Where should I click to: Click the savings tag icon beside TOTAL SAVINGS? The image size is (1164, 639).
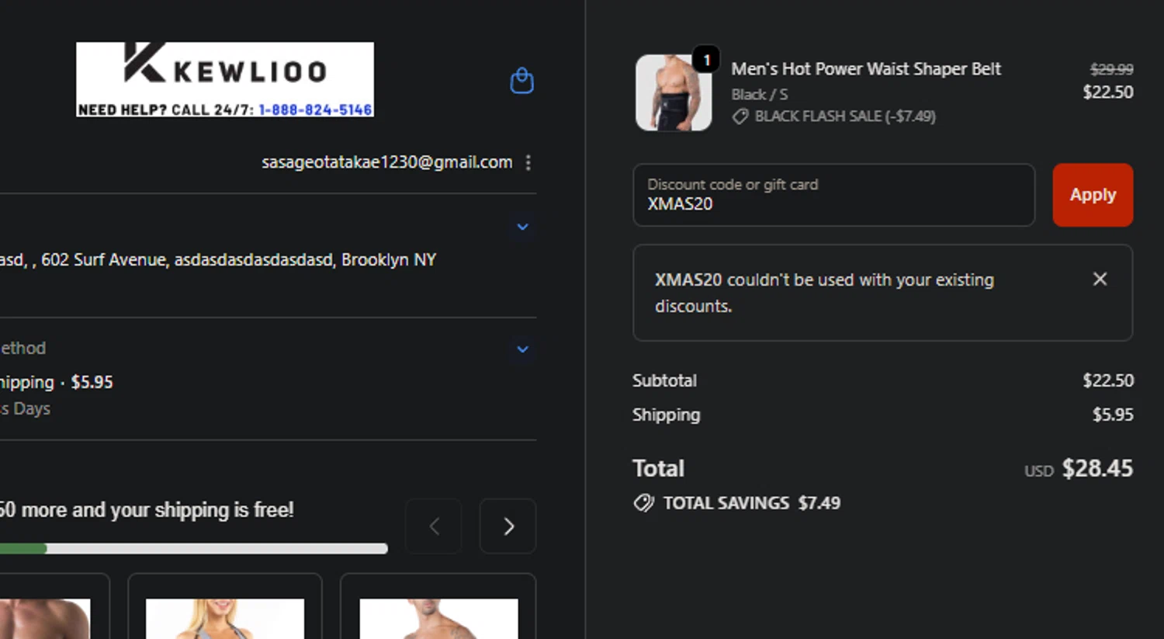(x=644, y=503)
